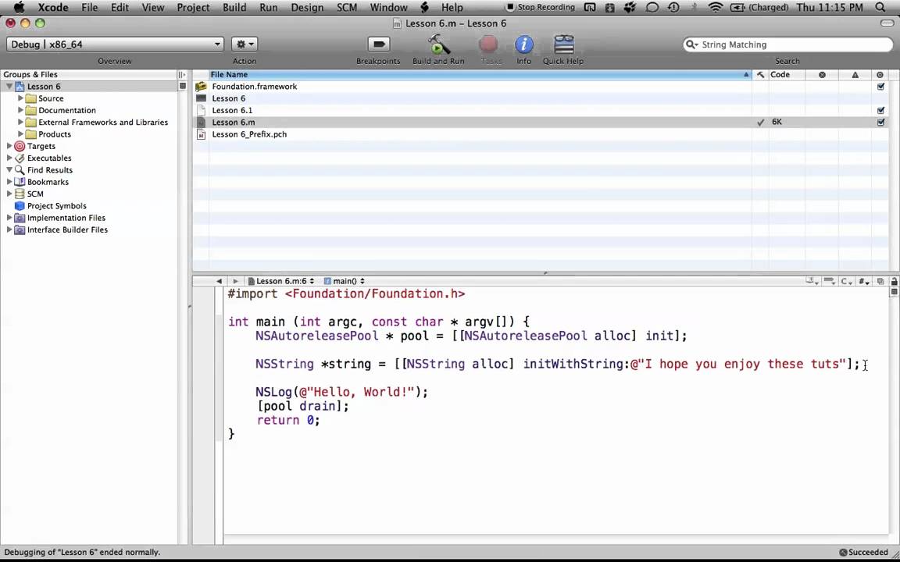The width and height of the screenshot is (900, 562).
Task: Open the File menu
Action: [90, 8]
